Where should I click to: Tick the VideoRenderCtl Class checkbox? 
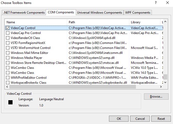(8, 38)
